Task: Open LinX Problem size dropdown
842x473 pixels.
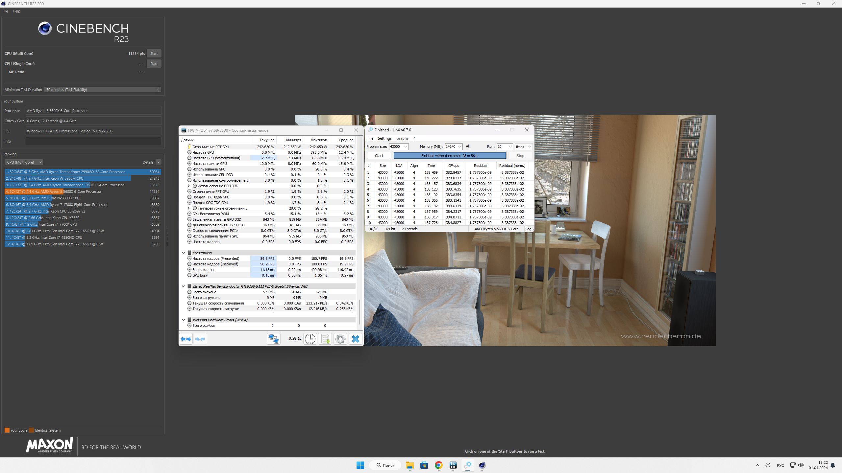Action: pyautogui.click(x=406, y=147)
